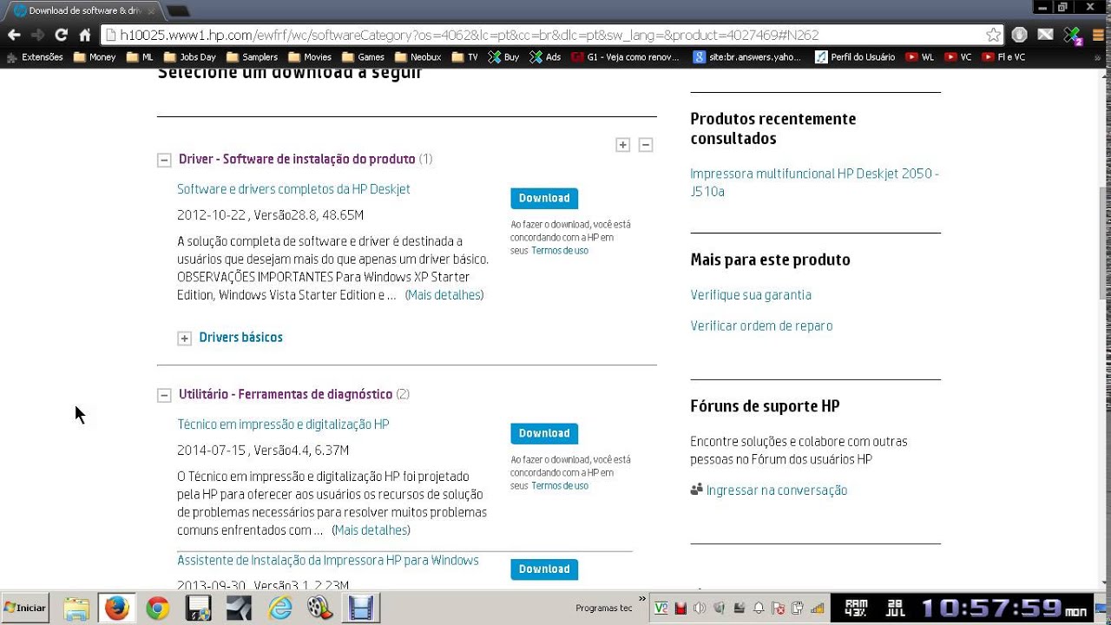The width and height of the screenshot is (1111, 625).
Task: Download Técnico em impressão e digitalização HP
Action: 544,433
